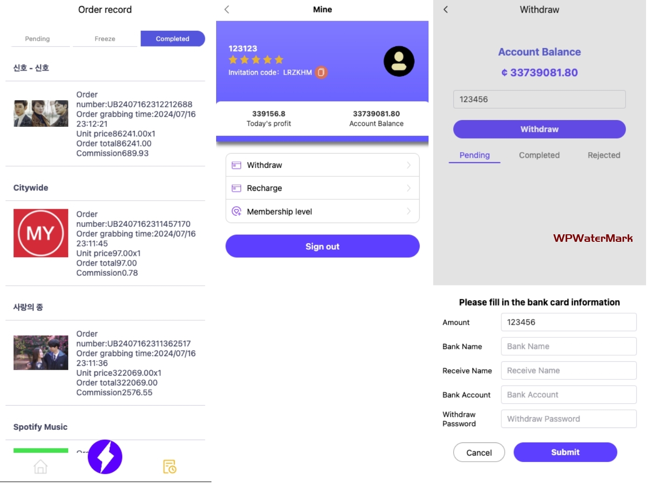The image size is (647, 484).
Task: Click the Bank Name input field
Action: 568,346
